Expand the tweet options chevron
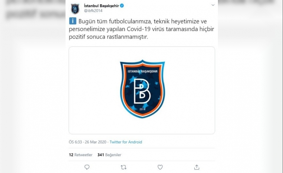 point(213,5)
